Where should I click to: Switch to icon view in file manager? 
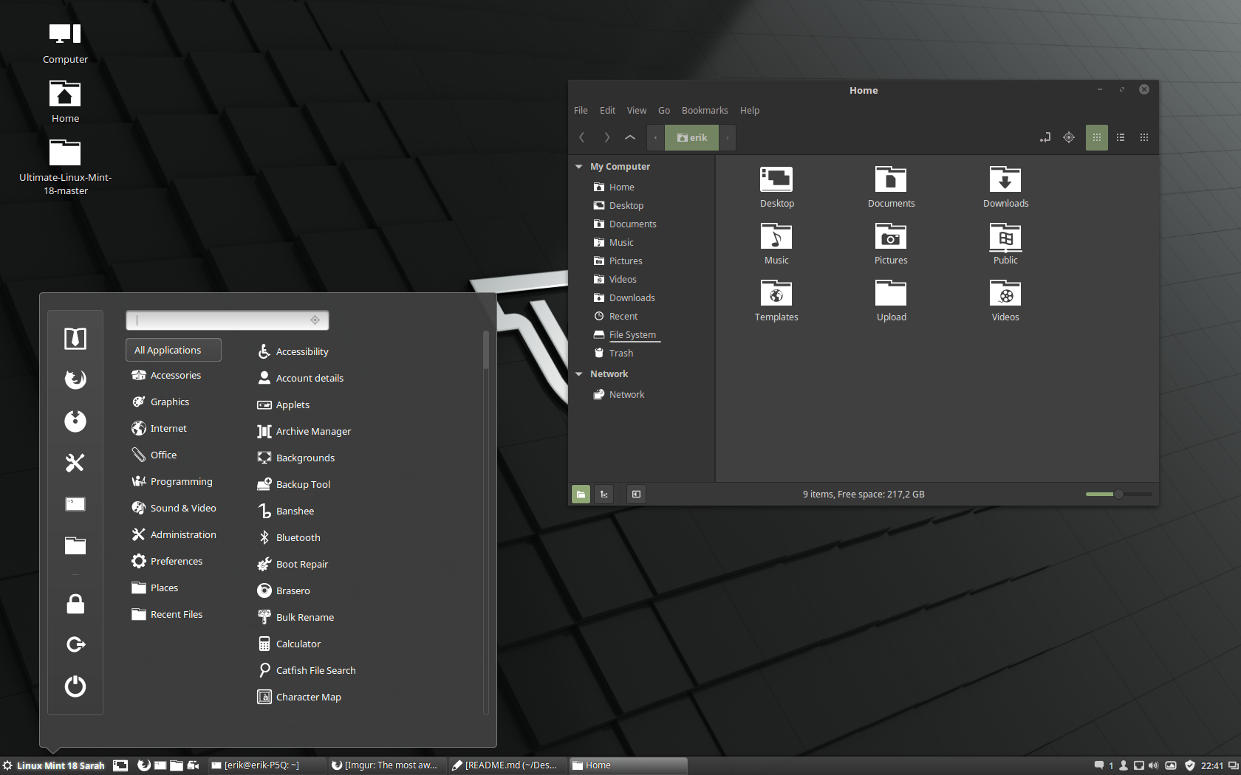coord(1097,137)
